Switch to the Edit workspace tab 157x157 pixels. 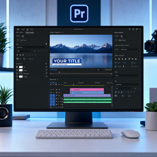(27, 29)
